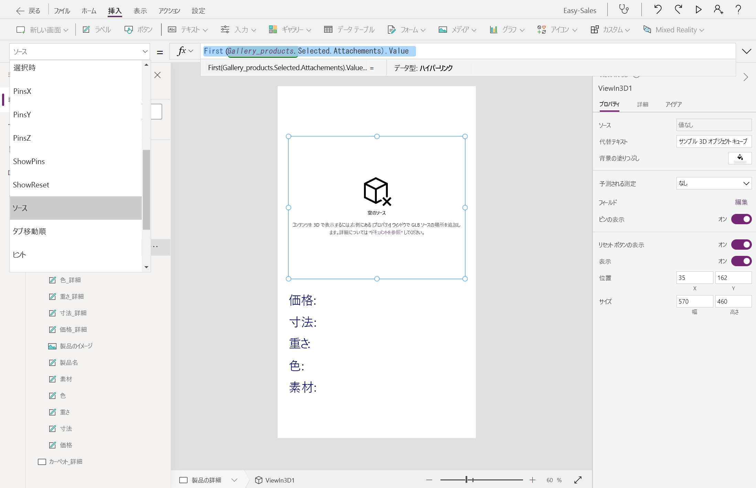
Task: Undo the last change
Action: point(658,10)
